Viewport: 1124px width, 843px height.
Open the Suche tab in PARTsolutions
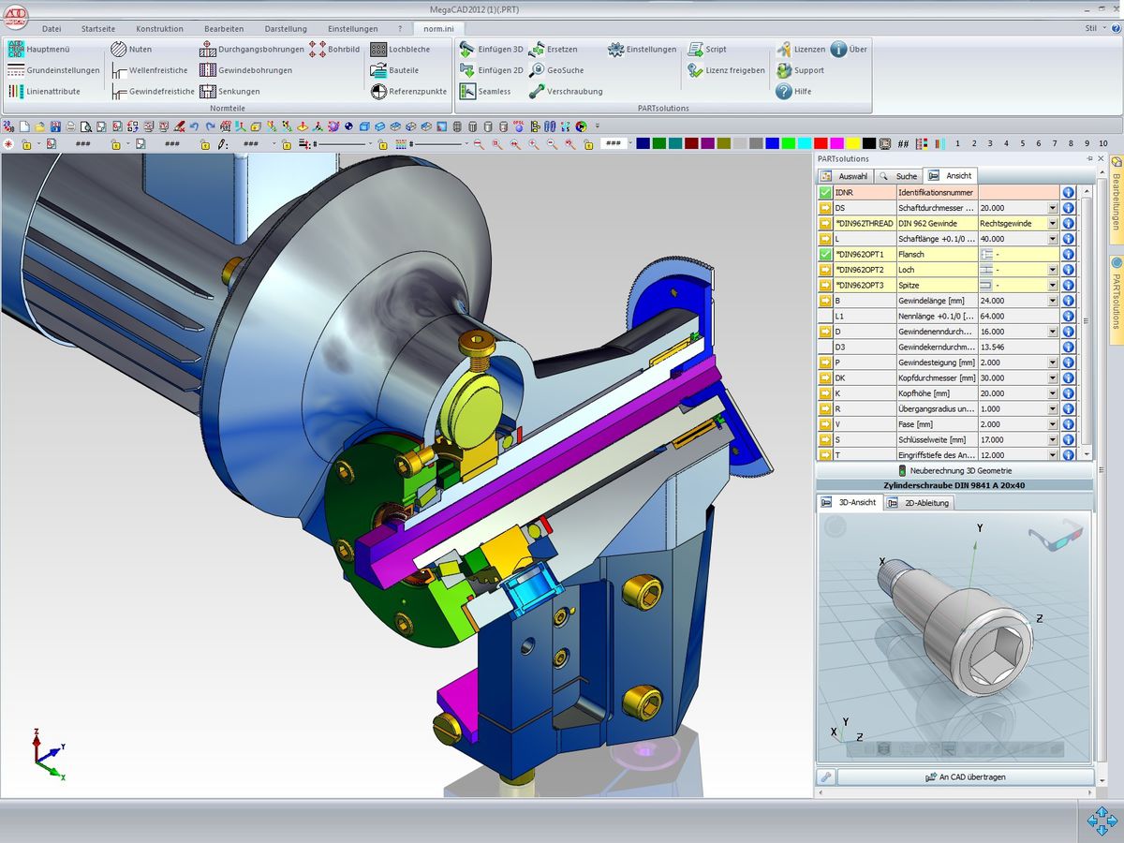pyautogui.click(x=898, y=176)
